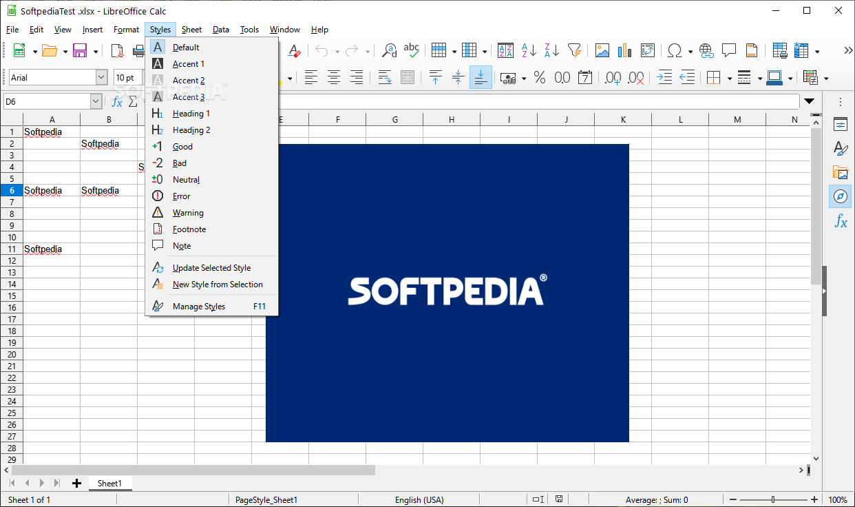855x507 pixels.
Task: Open the dropdown arrow beside Open folder
Action: tap(65, 51)
